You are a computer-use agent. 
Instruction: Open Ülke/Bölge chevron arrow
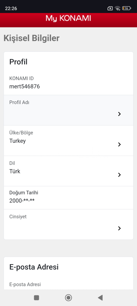pyautogui.click(x=119, y=144)
